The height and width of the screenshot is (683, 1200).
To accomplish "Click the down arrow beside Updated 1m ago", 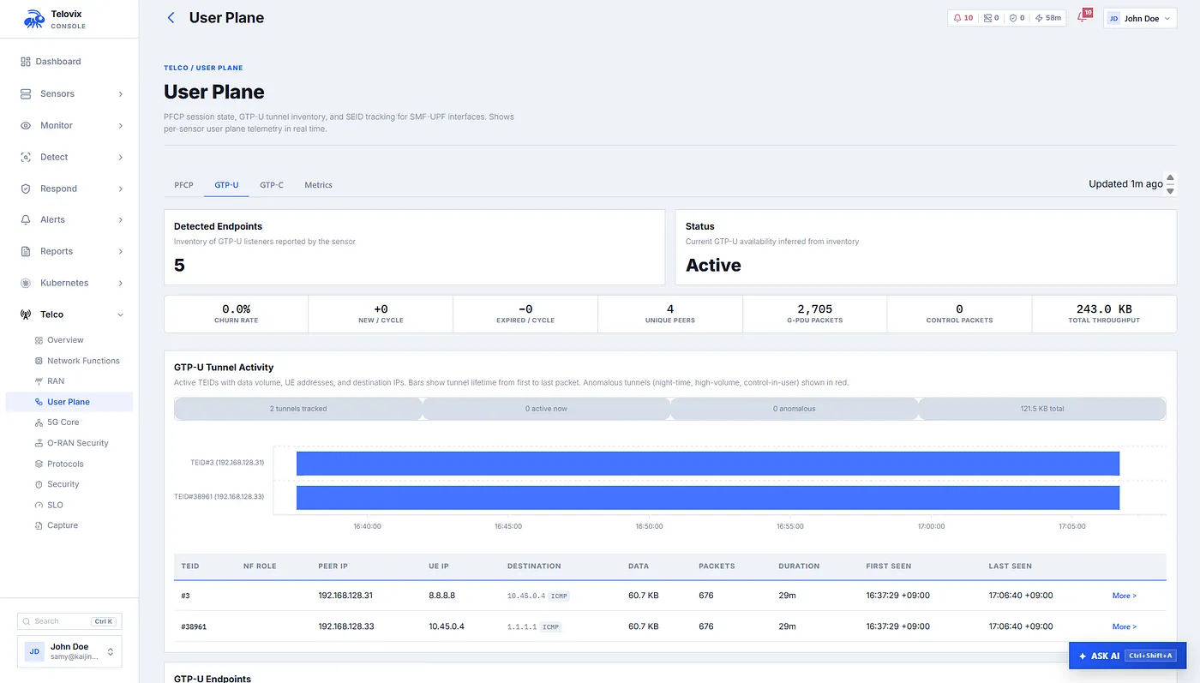I will (1170, 190).
